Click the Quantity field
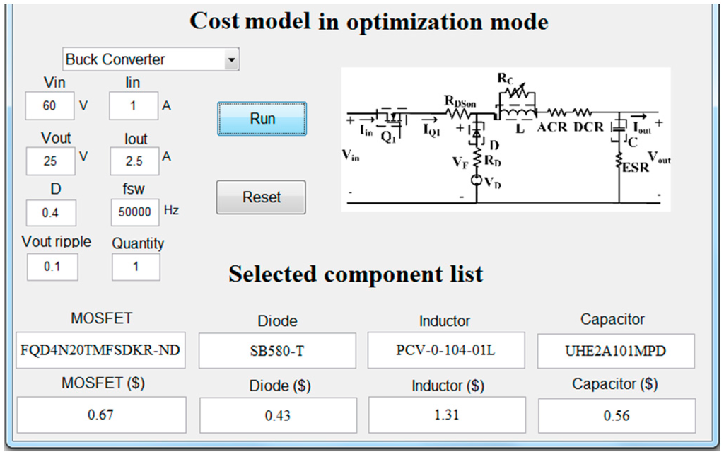Screen dimensions: 724x457 point(136,267)
